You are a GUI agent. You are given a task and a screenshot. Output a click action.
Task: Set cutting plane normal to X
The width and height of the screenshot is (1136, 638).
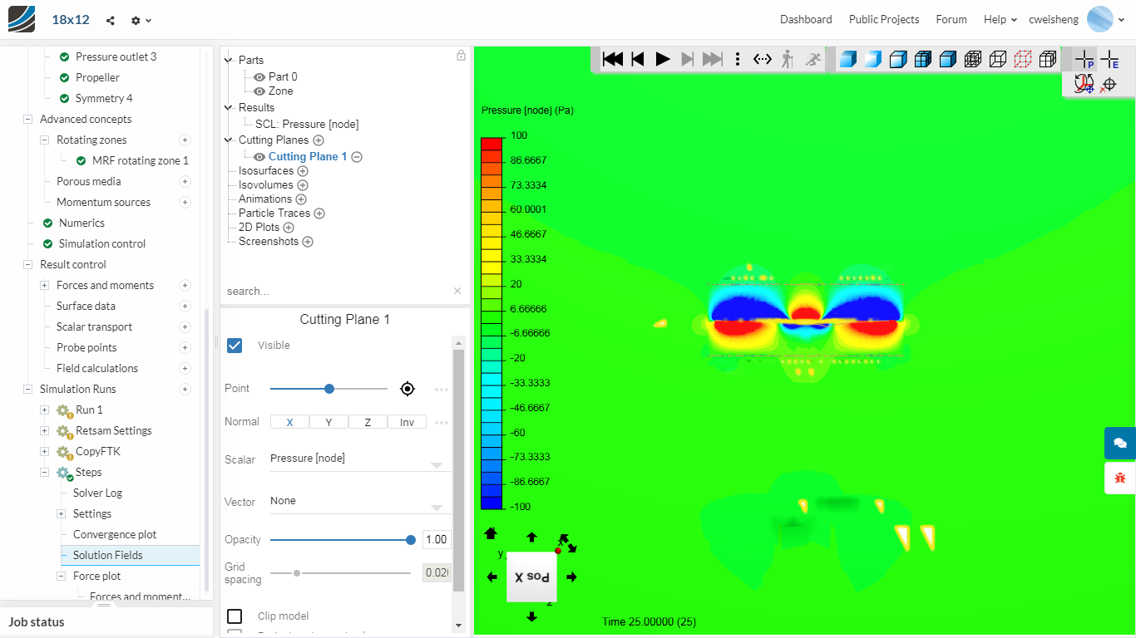pyautogui.click(x=289, y=422)
